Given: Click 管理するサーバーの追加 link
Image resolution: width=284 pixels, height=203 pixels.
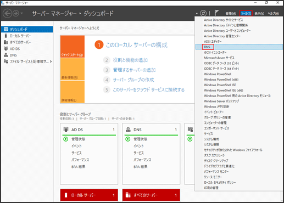Looking at the screenshot, I should (x=134, y=70).
